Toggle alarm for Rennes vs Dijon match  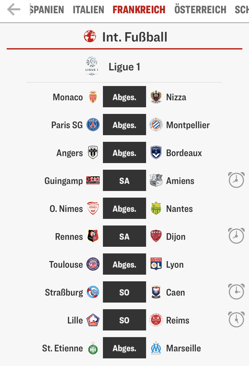click(236, 236)
